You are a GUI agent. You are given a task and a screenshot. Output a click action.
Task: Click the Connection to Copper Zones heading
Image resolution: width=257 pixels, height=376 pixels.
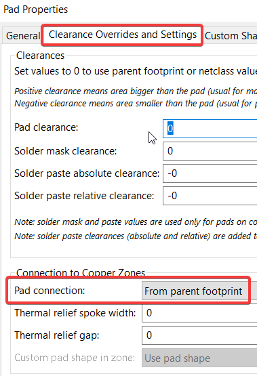(x=81, y=273)
